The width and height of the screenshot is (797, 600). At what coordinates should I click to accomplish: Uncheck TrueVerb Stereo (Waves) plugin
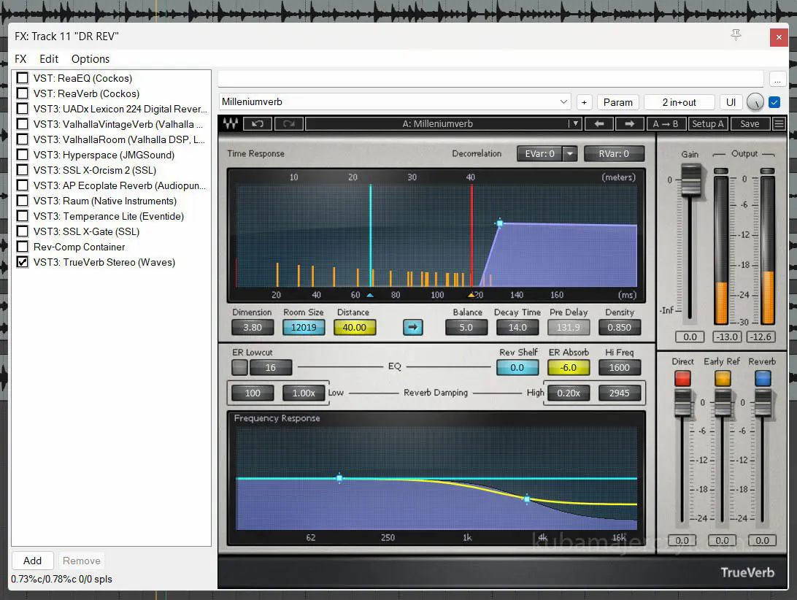point(23,262)
